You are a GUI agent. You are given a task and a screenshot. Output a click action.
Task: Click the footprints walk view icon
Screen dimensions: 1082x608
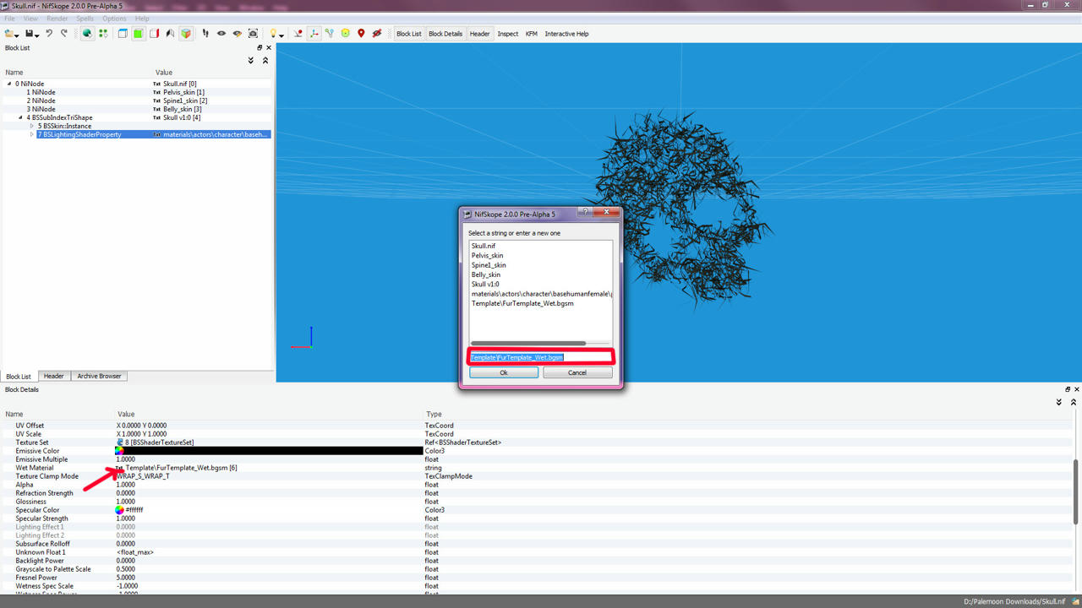(205, 34)
